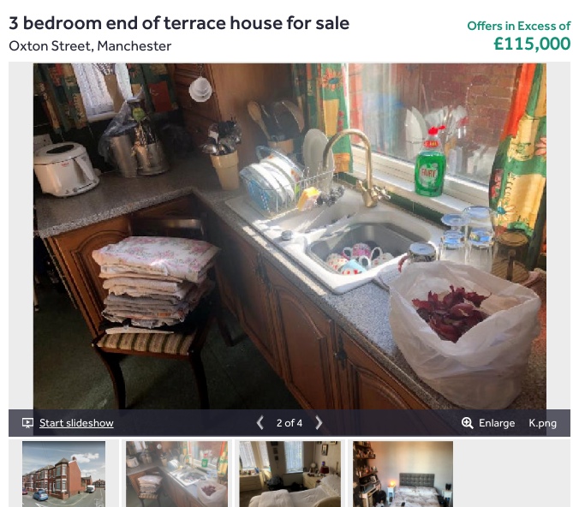Click the Enlarge text label

coord(497,423)
